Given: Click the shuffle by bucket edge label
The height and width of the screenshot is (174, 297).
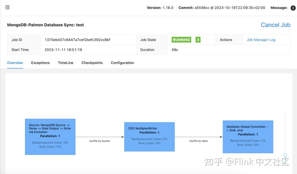Looking at the screenshot, I should tap(99, 140).
